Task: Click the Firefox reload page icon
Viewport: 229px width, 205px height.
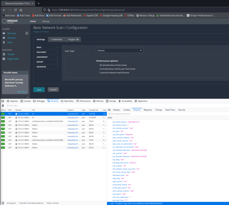Action: tap(15, 9)
